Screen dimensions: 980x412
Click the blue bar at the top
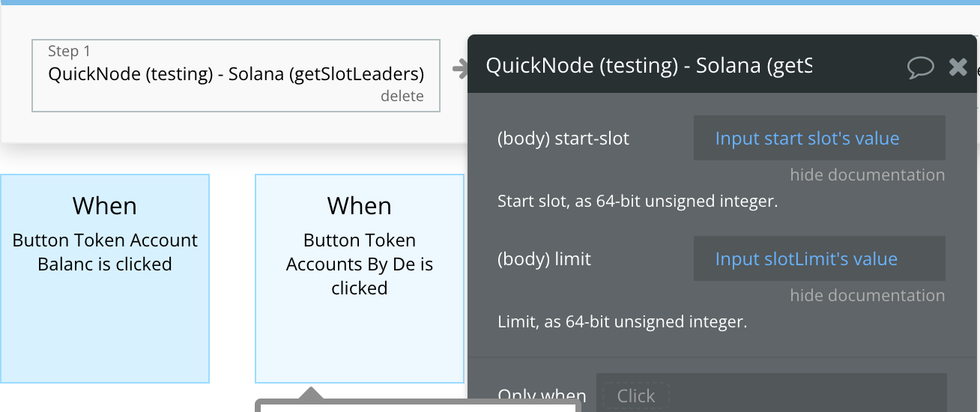(x=490, y=2)
